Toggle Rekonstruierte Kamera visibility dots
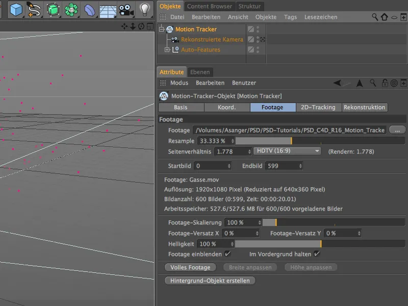 258,39
